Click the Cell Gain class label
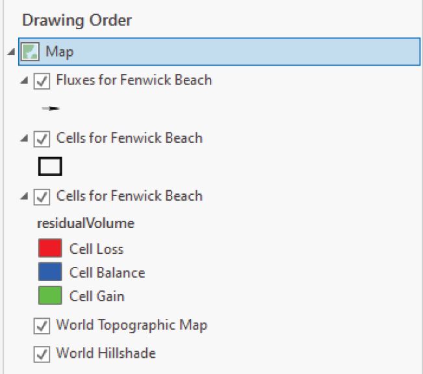Screen dimensions: 423x374 tap(97, 296)
